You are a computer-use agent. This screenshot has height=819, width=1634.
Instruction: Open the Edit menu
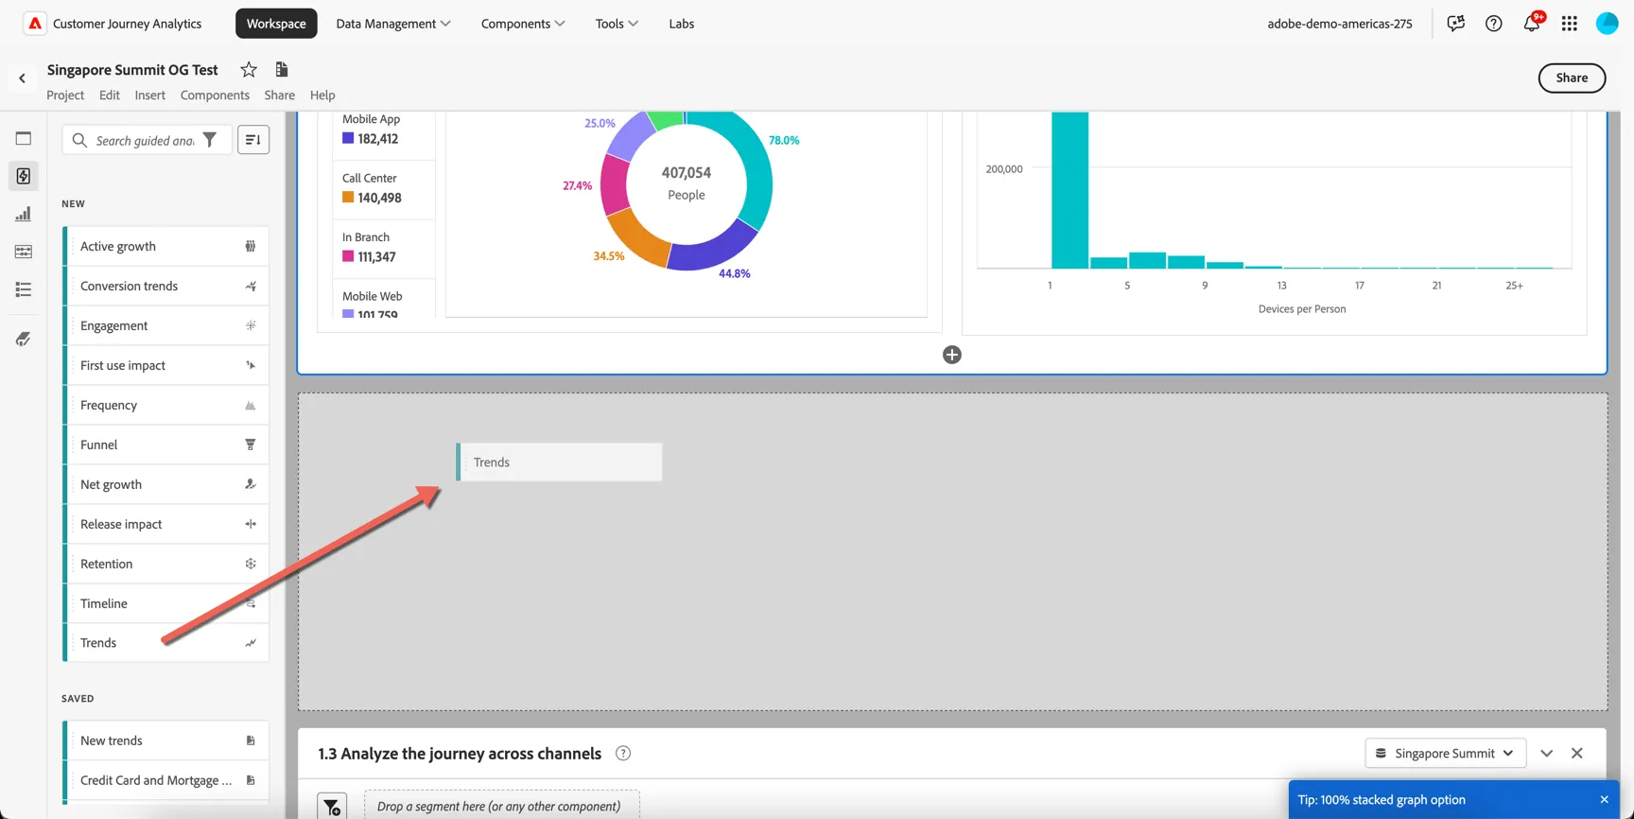point(110,96)
